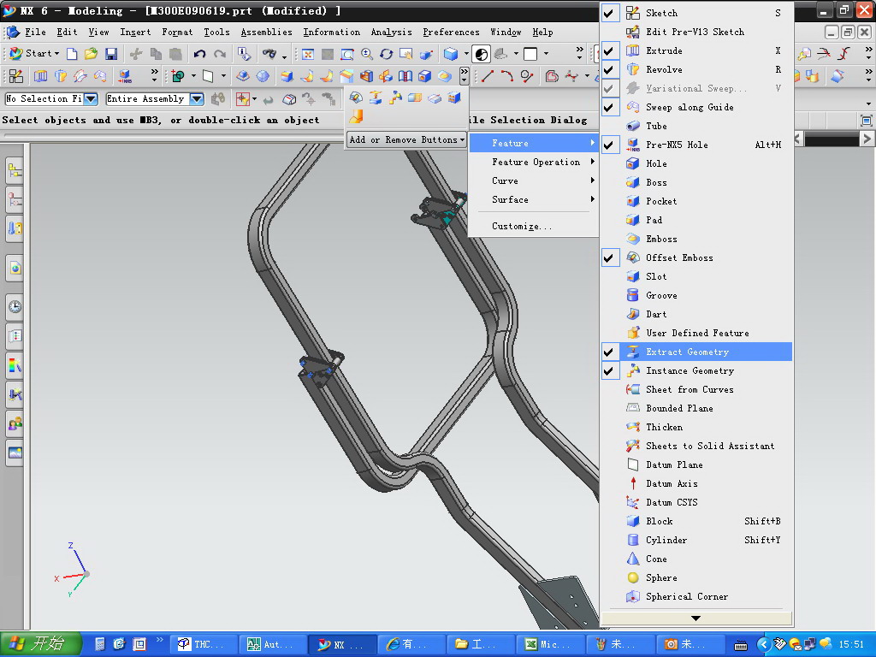Toggle the Extract Geometry checkmark
The width and height of the screenshot is (876, 657).
(x=609, y=352)
